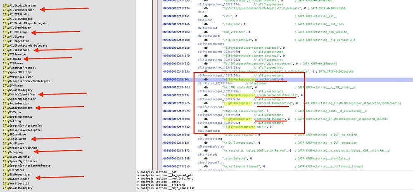Click IFlySpeechSynthesizerImp in the list
This screenshot has height=192, width=413.
click(x=22, y=126)
